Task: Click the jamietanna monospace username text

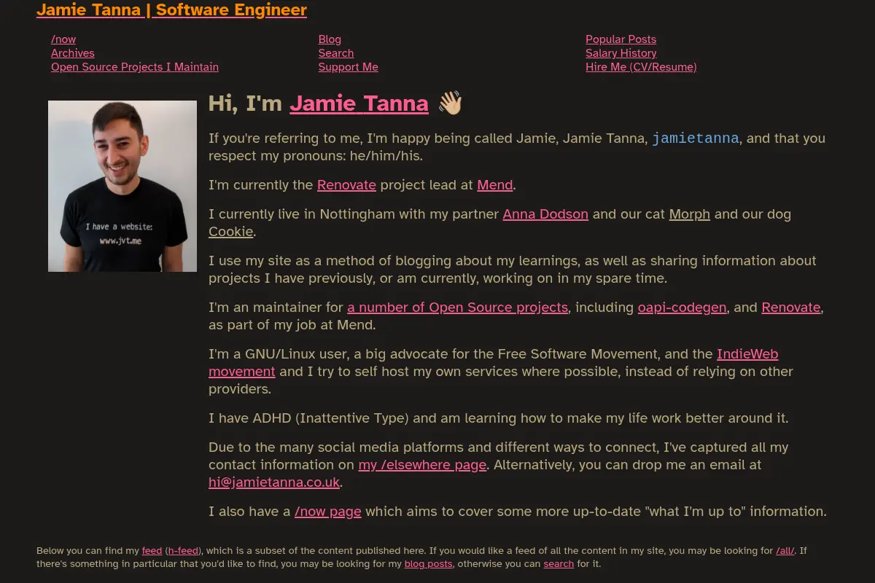Action: pos(696,138)
